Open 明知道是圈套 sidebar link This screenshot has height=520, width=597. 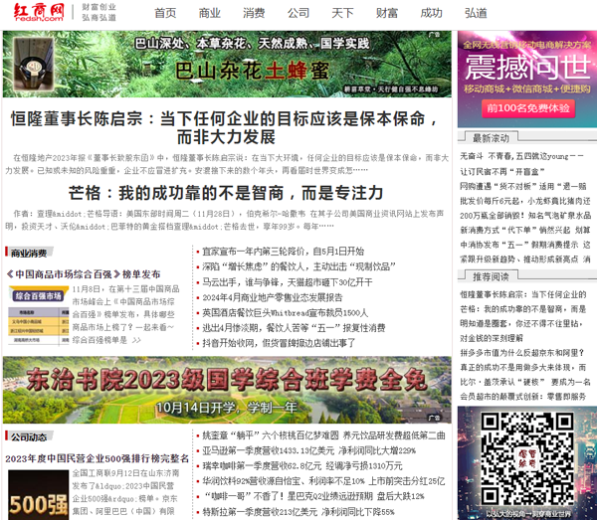[521, 324]
